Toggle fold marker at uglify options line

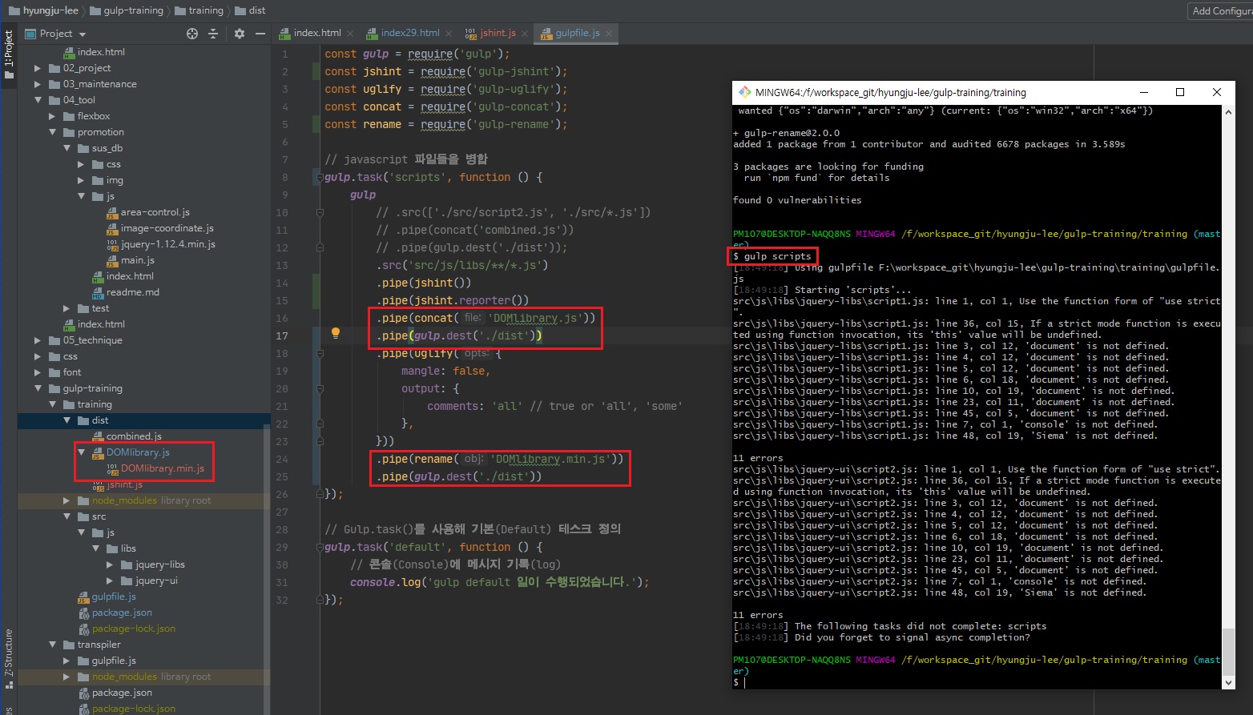pos(319,353)
